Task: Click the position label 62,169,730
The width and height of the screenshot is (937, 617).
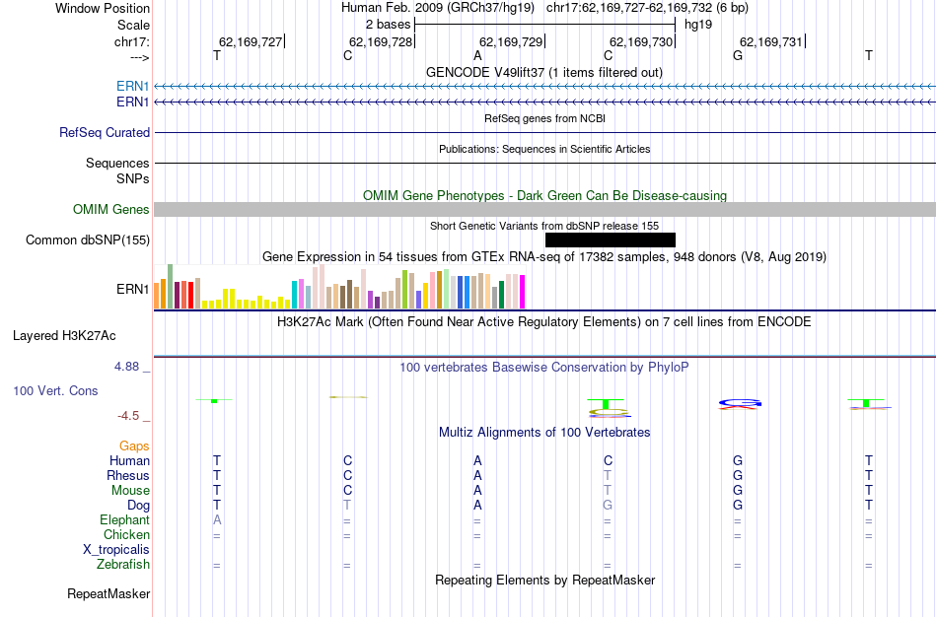Action: (641, 41)
